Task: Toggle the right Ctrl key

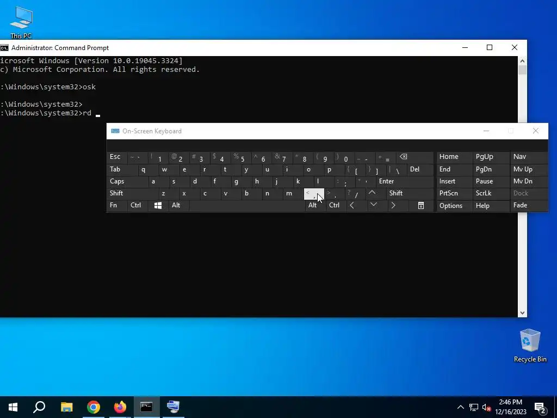Action: [336, 205]
